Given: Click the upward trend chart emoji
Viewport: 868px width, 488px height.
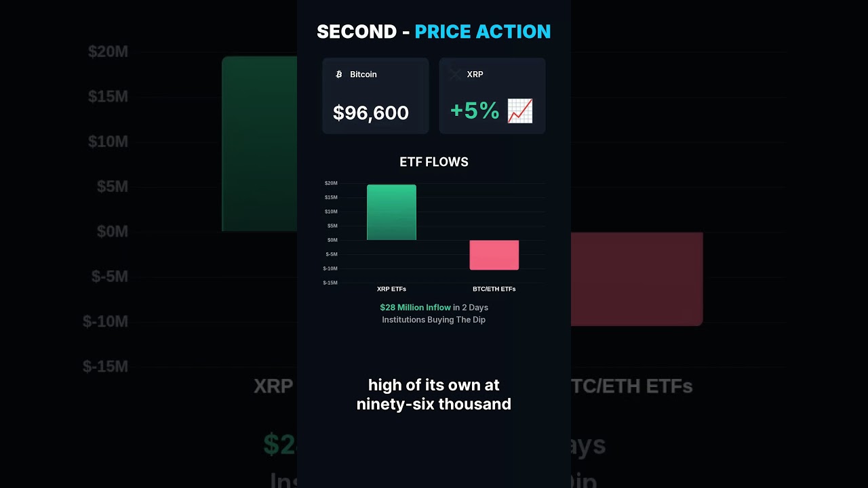Looking at the screenshot, I should tap(520, 111).
